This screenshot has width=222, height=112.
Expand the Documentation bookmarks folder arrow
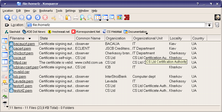click(147, 34)
